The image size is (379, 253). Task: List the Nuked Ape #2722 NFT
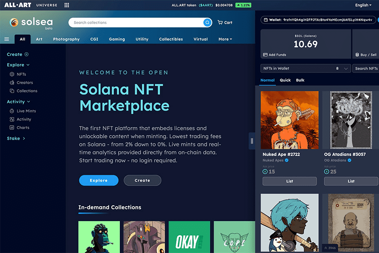click(x=289, y=181)
